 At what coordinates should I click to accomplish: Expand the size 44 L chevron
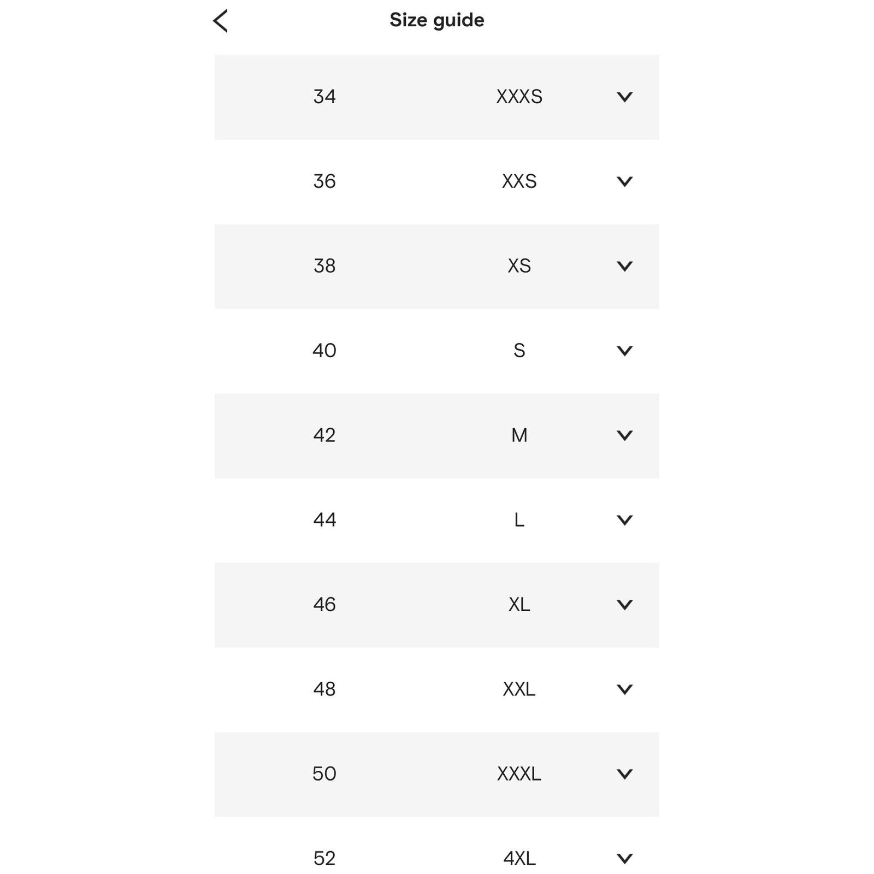click(x=624, y=521)
